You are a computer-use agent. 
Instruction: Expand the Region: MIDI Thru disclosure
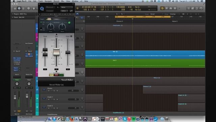pos(13,14)
